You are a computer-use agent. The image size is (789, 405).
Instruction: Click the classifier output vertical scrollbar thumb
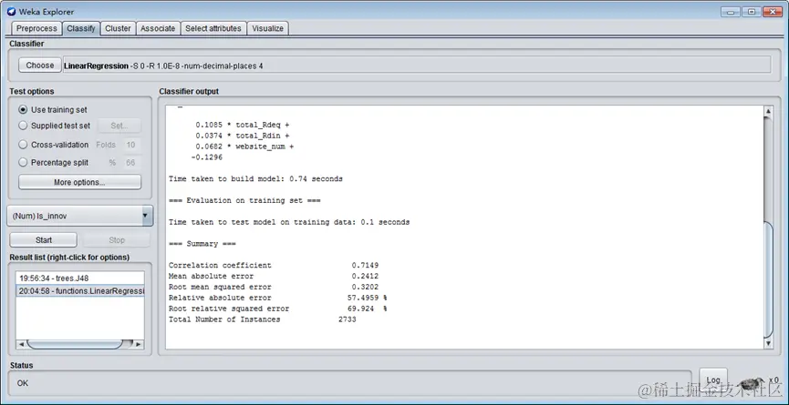(768, 279)
